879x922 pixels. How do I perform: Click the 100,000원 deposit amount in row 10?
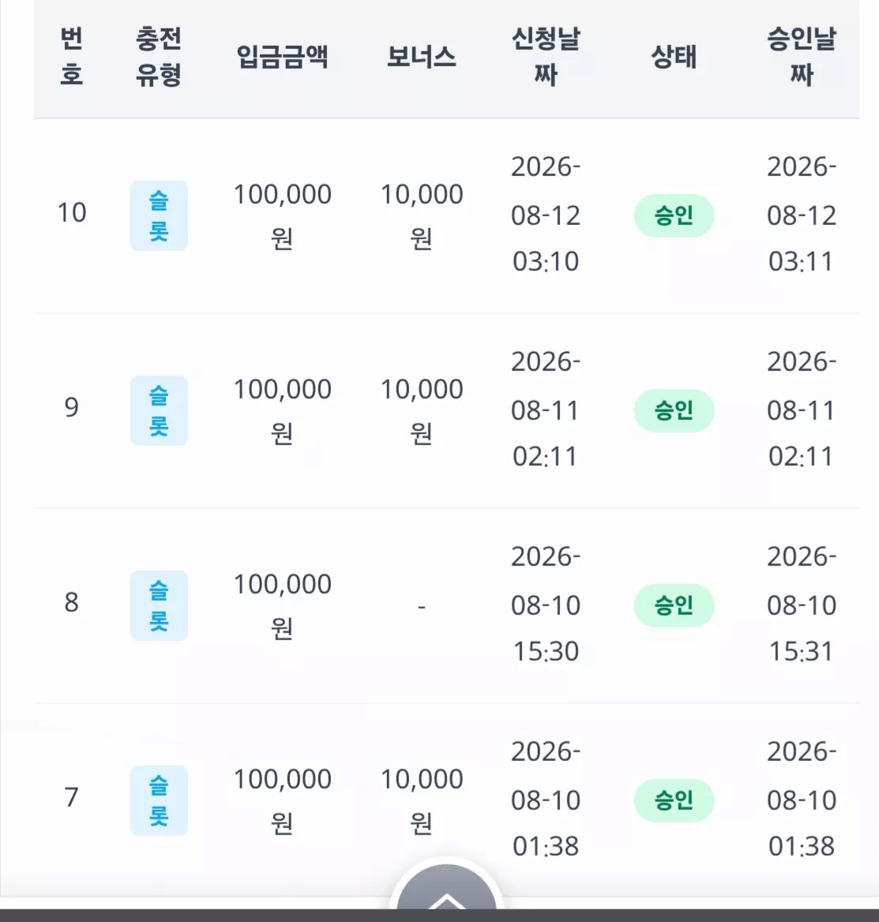click(x=283, y=216)
